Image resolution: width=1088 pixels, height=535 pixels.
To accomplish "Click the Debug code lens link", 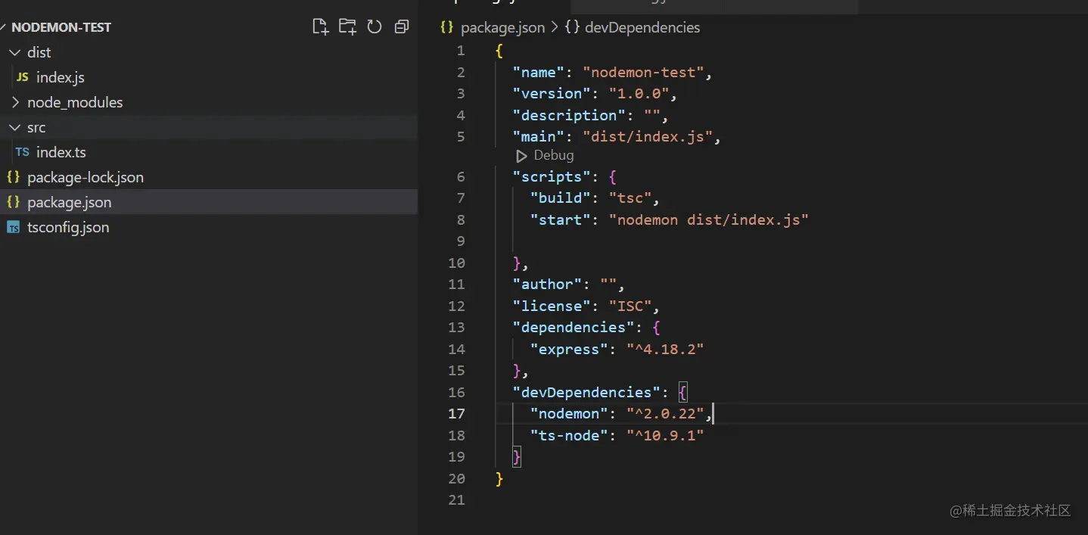I will coord(554,155).
